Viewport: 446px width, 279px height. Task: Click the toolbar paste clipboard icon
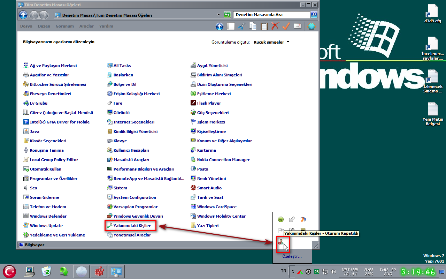point(264,26)
